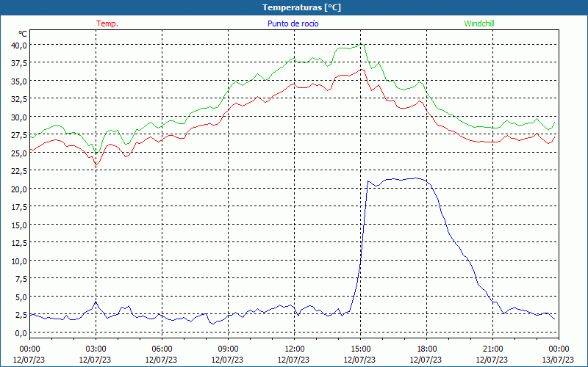Select the green 'Windchill' legend label

pos(479,23)
